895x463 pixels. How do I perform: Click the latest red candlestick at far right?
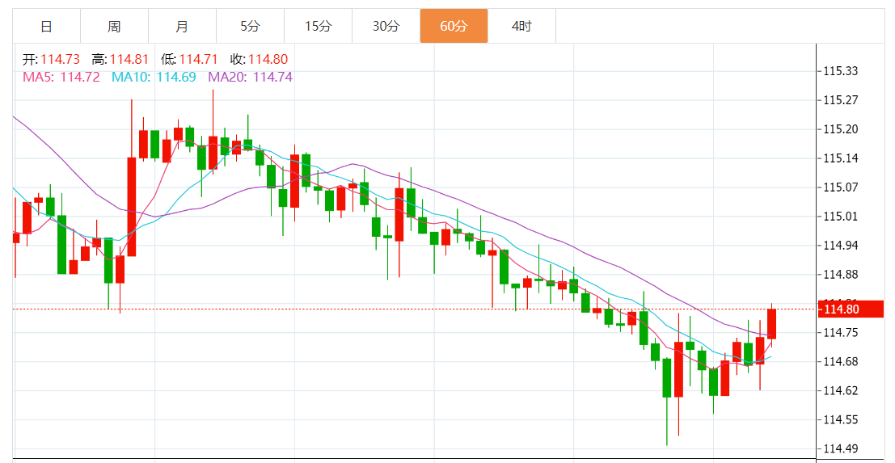(771, 324)
